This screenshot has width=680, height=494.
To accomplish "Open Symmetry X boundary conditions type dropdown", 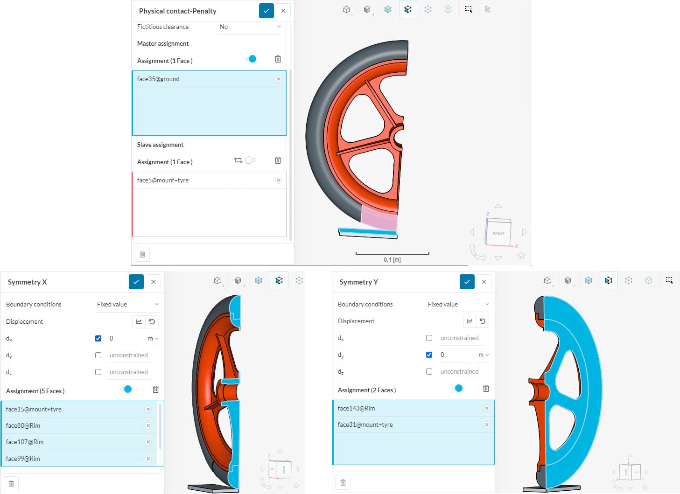I will pos(127,304).
